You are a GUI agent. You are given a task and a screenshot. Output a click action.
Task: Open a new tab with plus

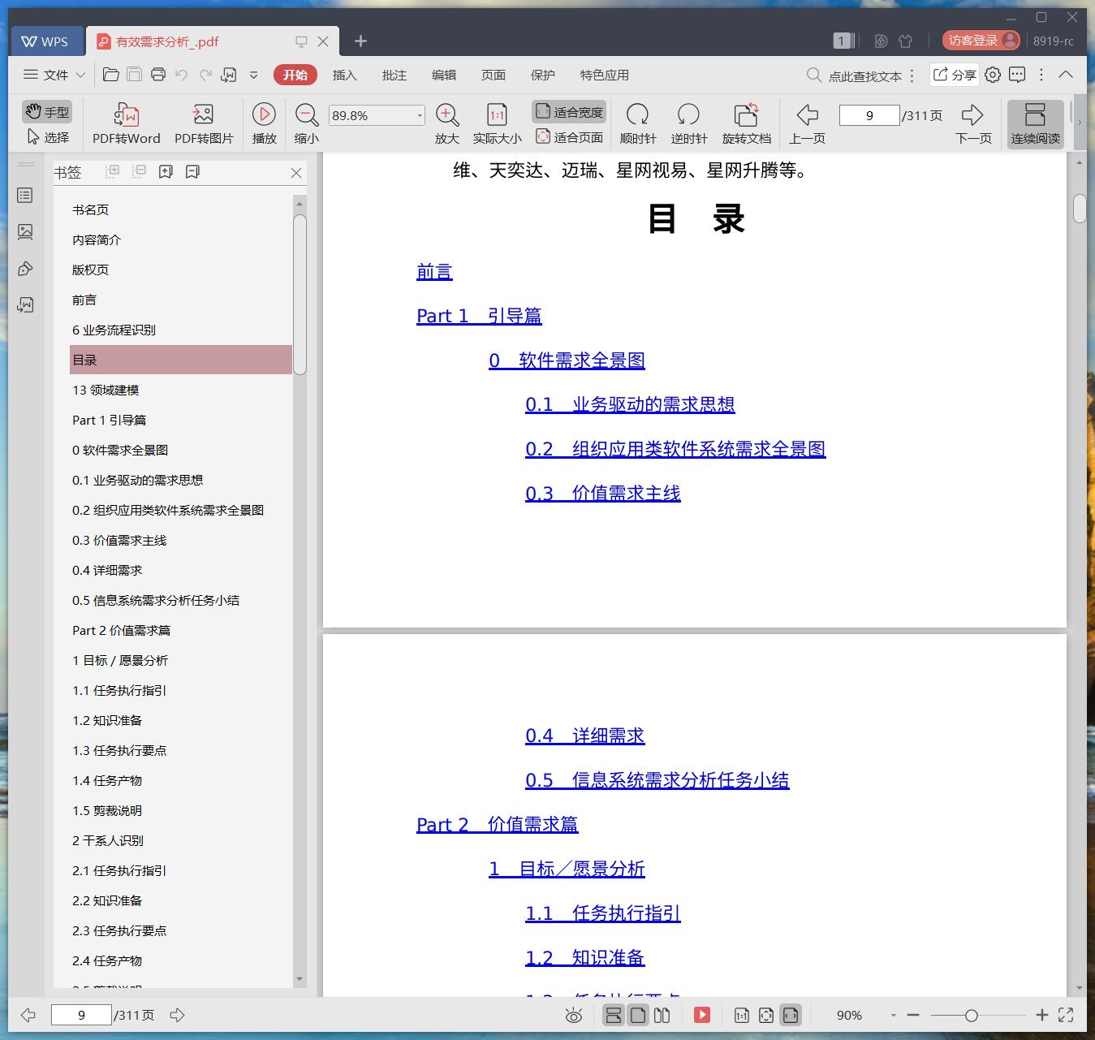tap(360, 41)
